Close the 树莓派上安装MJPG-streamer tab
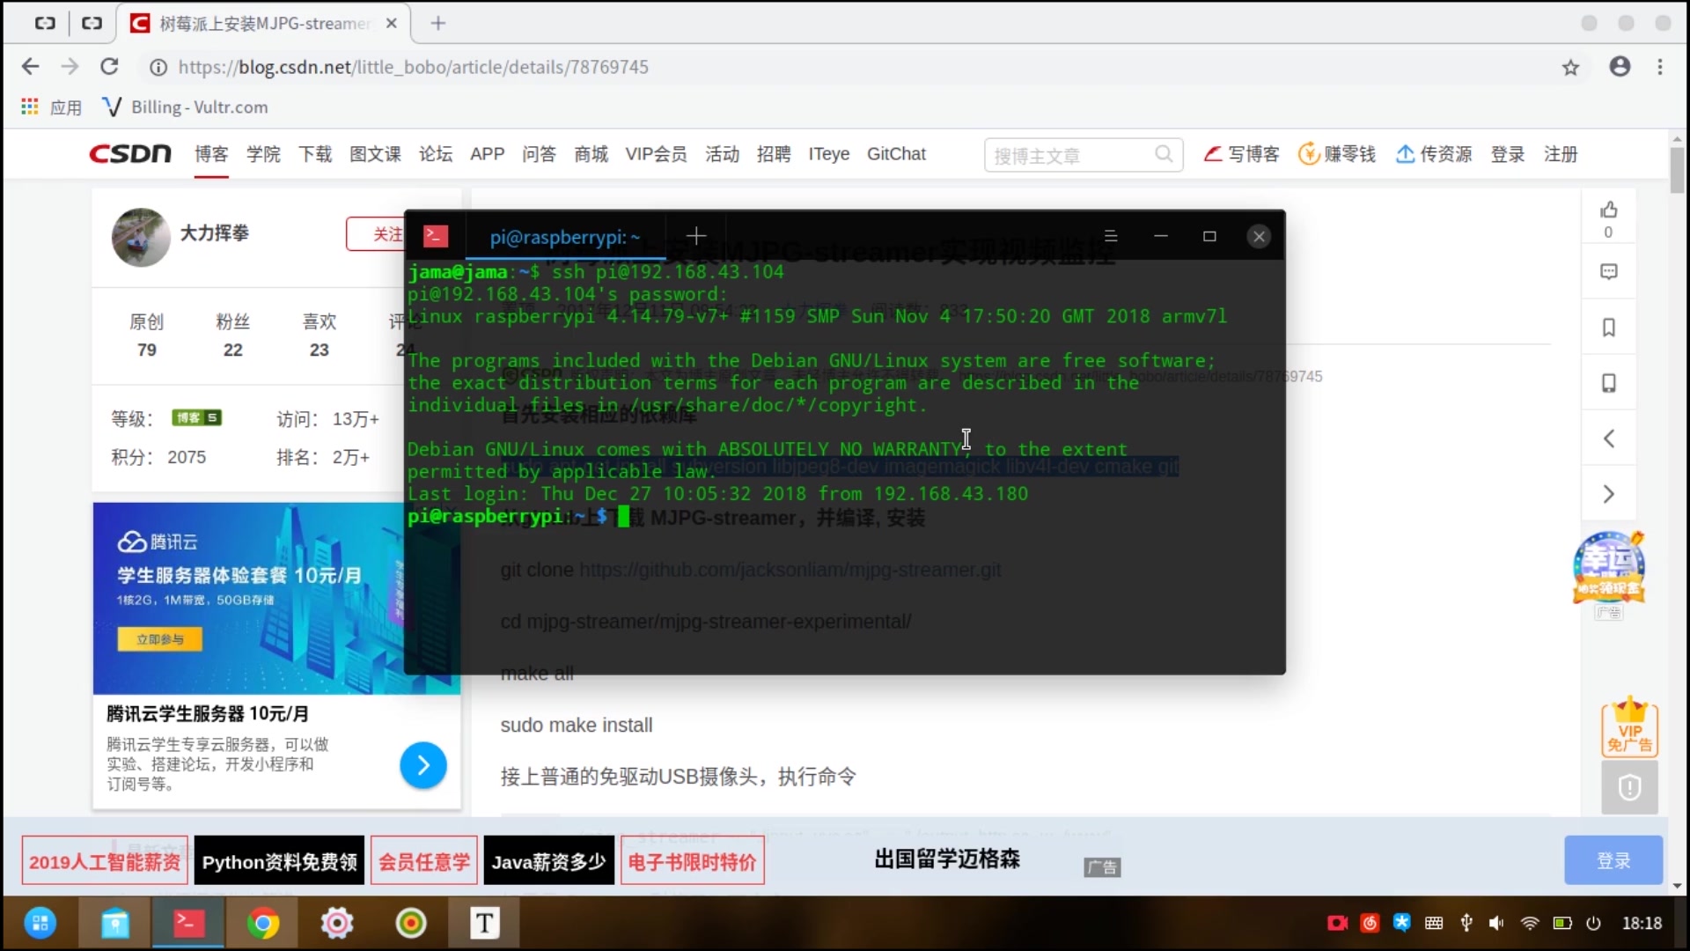The width and height of the screenshot is (1690, 951). click(392, 24)
